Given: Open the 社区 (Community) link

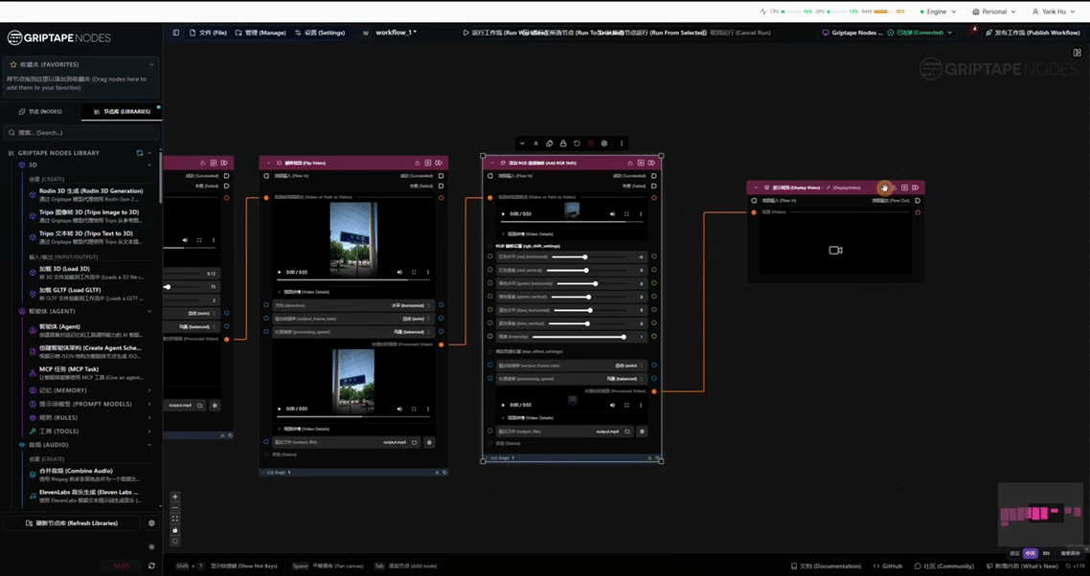Looking at the screenshot, I should click(x=944, y=566).
